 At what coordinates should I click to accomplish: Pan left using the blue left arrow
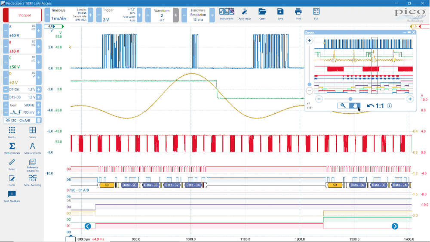point(88,226)
